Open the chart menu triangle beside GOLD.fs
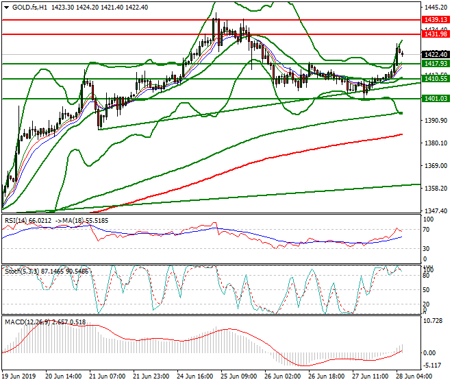 [x=7, y=8]
